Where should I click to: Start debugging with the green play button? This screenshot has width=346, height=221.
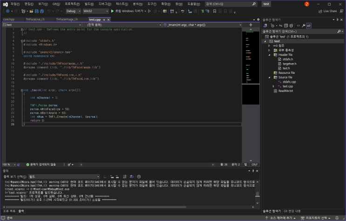click(112, 11)
